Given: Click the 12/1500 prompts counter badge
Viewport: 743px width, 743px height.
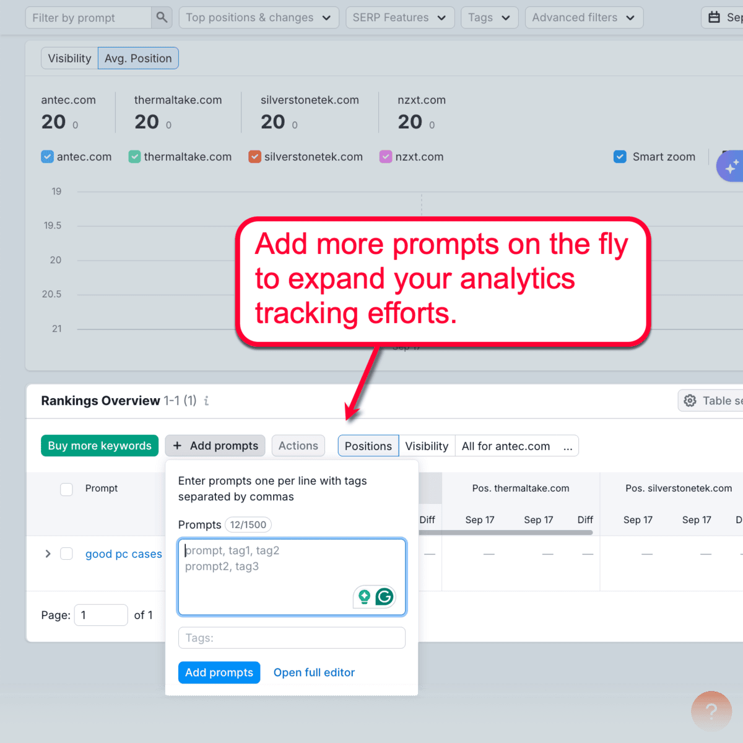Looking at the screenshot, I should (248, 524).
